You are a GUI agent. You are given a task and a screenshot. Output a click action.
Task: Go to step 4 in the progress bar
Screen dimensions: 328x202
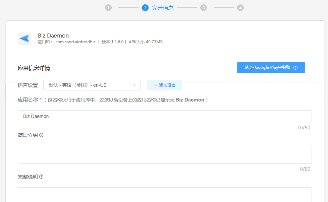pyautogui.click(x=240, y=8)
